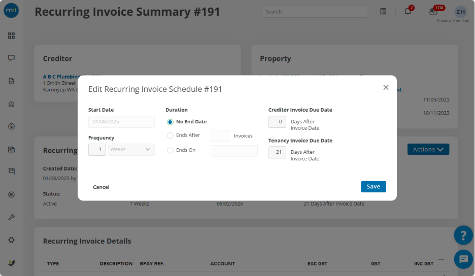This screenshot has height=276, width=475.
Task: Click the Tenancy Invoice Due Date days field
Action: pos(277,152)
